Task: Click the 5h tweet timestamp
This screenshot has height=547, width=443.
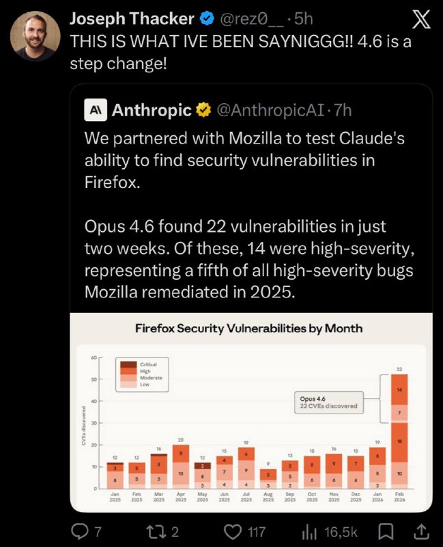Action: 302,19
